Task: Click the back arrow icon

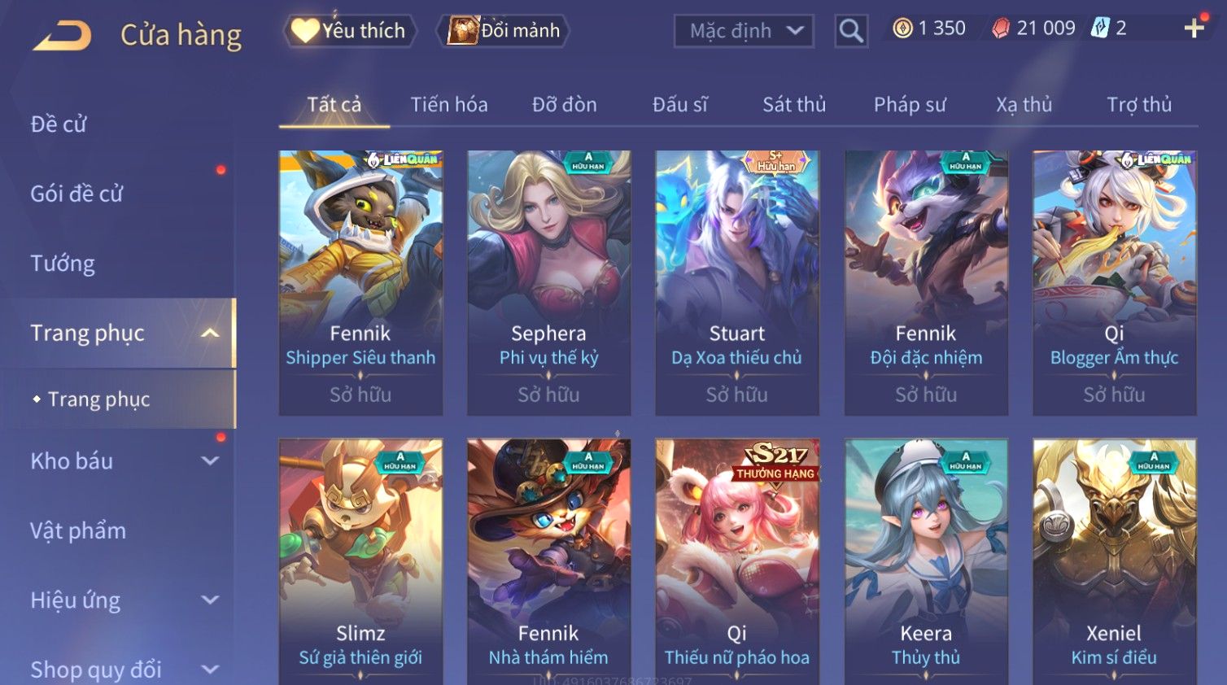Action: (x=62, y=35)
